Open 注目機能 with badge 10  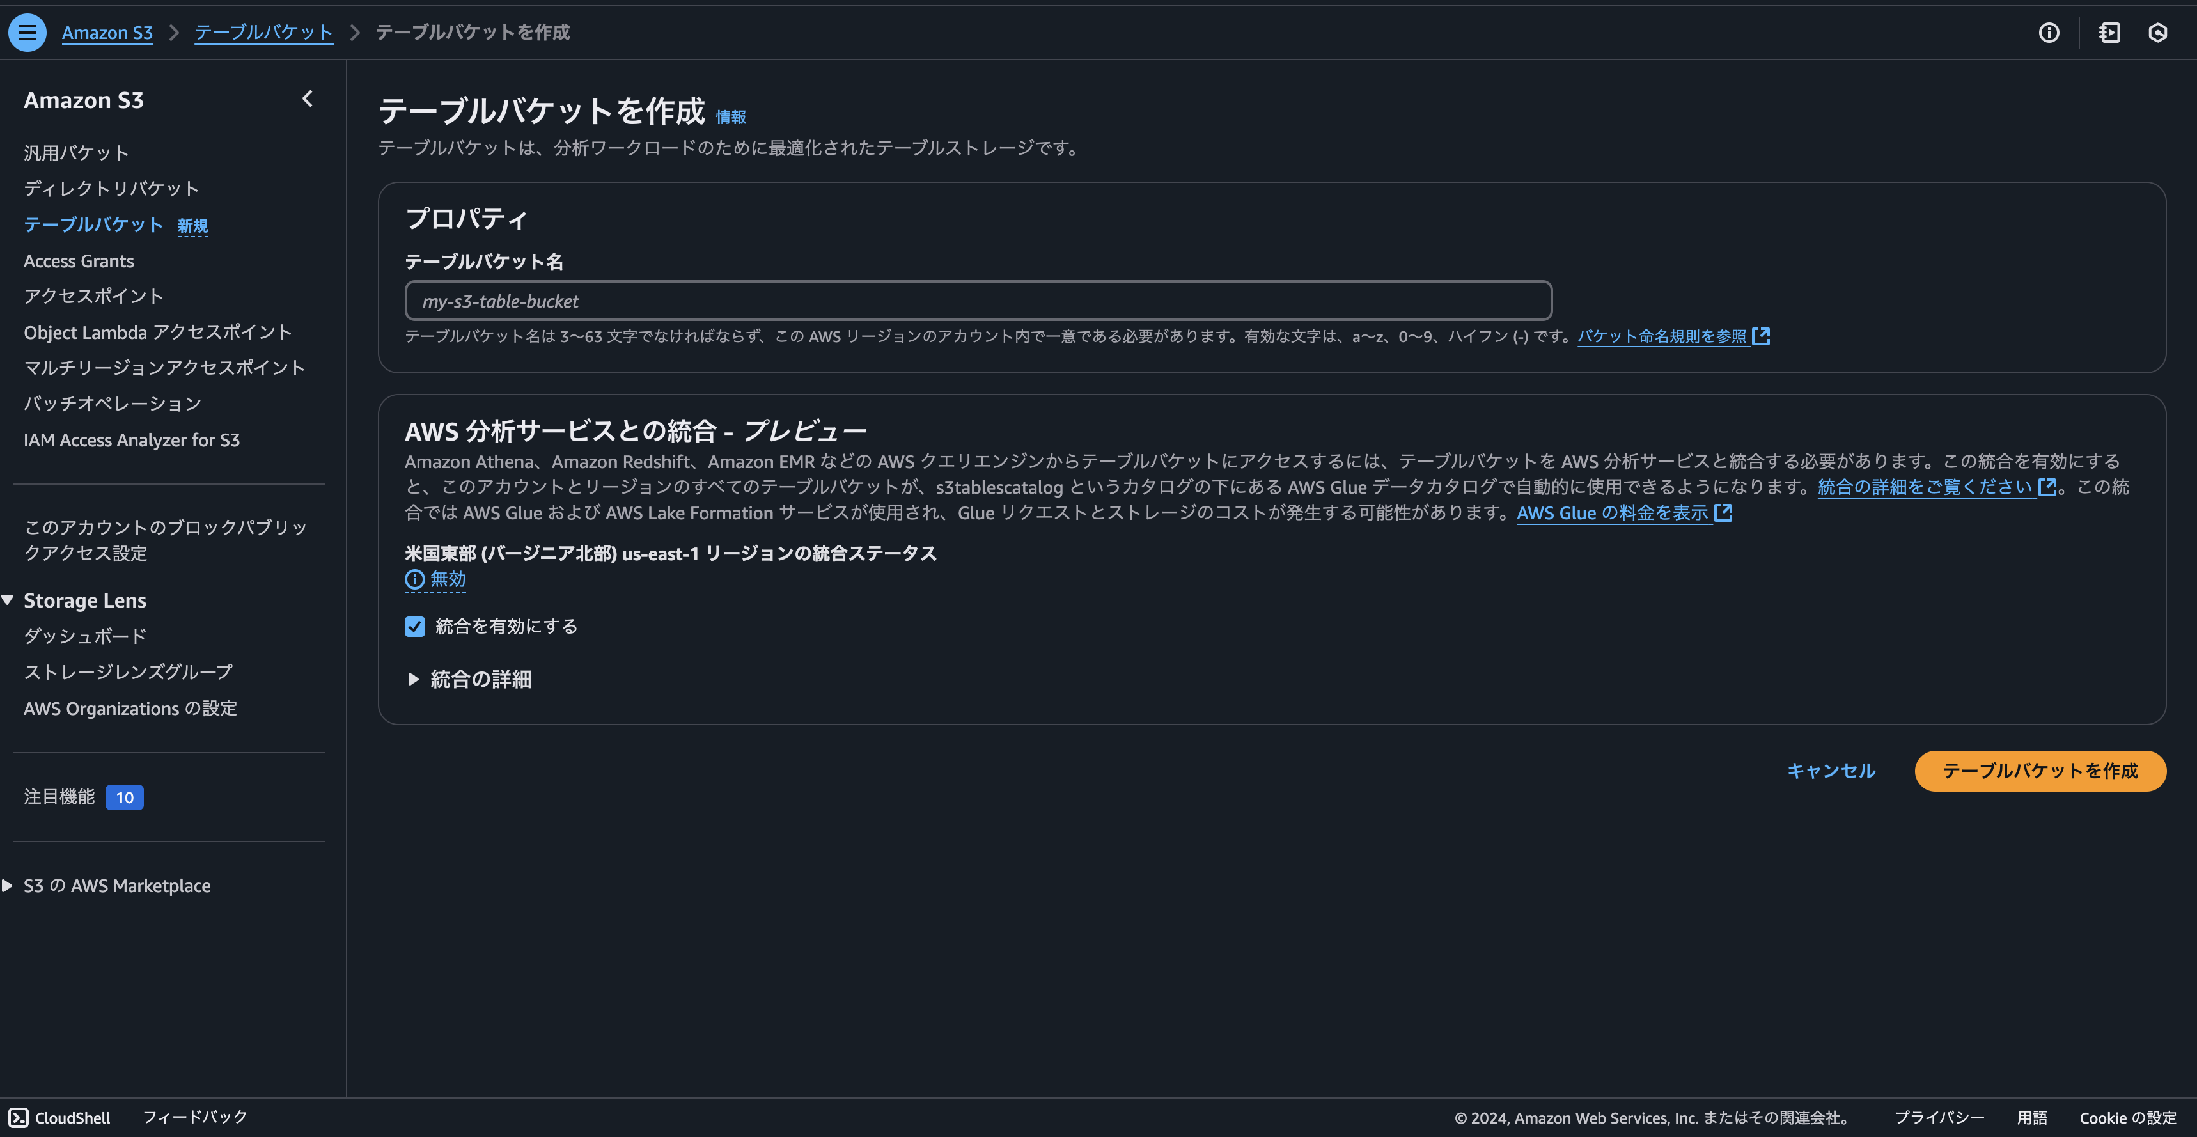(x=84, y=797)
